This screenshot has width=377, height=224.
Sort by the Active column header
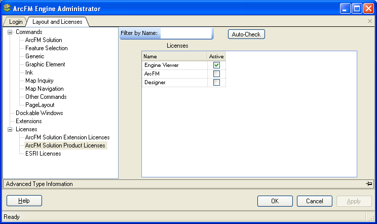click(x=216, y=56)
